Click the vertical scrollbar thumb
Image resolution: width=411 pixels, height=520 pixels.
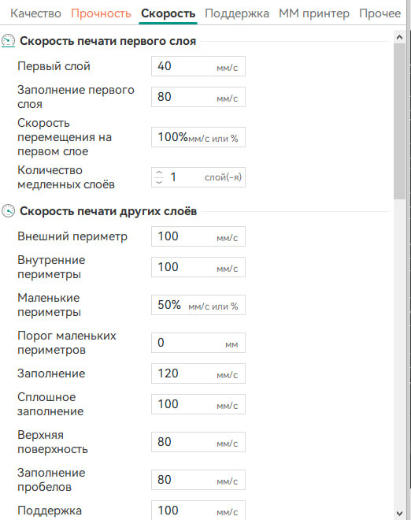click(x=399, y=121)
